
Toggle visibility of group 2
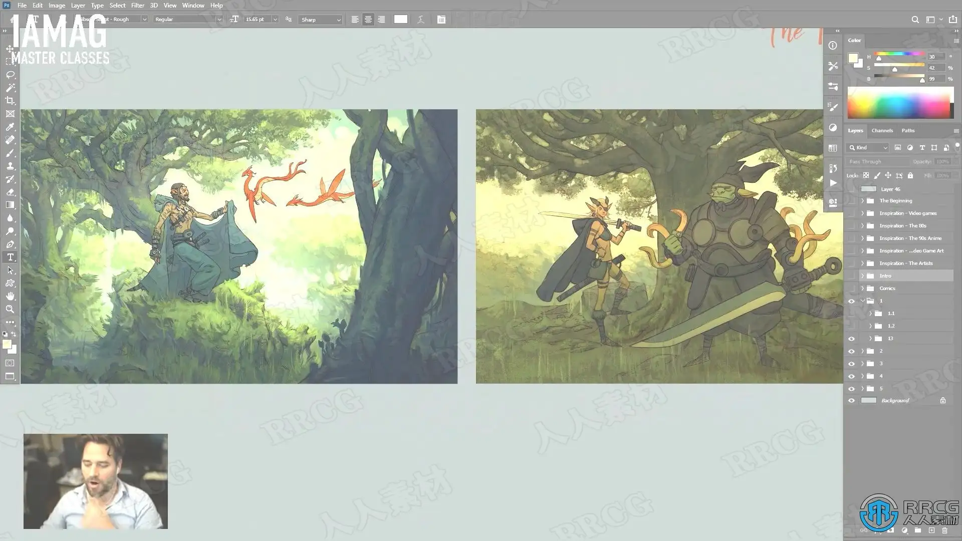point(851,351)
